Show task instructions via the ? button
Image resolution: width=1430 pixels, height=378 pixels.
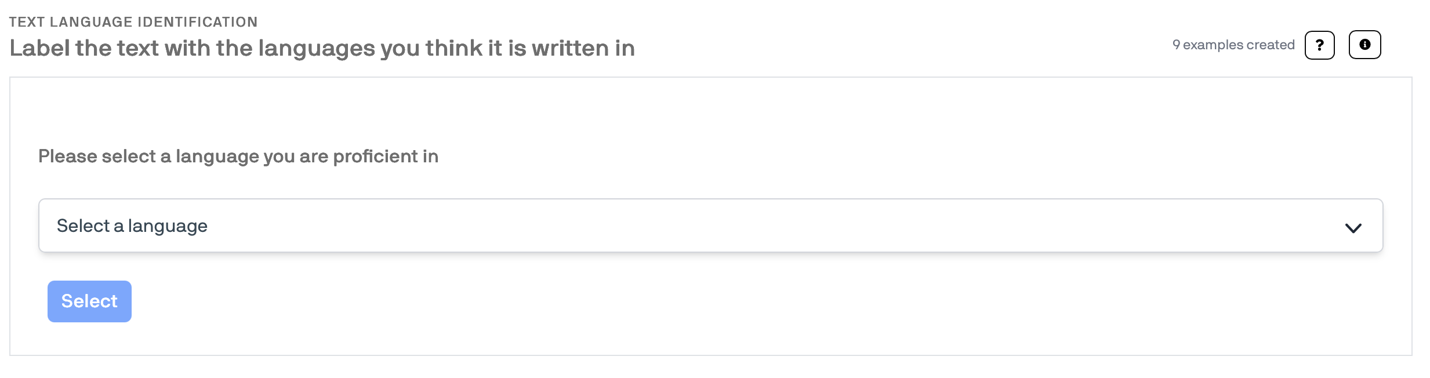[1319, 45]
